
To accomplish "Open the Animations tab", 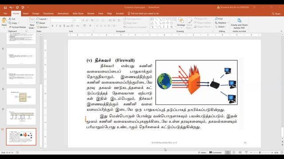I will (63, 14).
